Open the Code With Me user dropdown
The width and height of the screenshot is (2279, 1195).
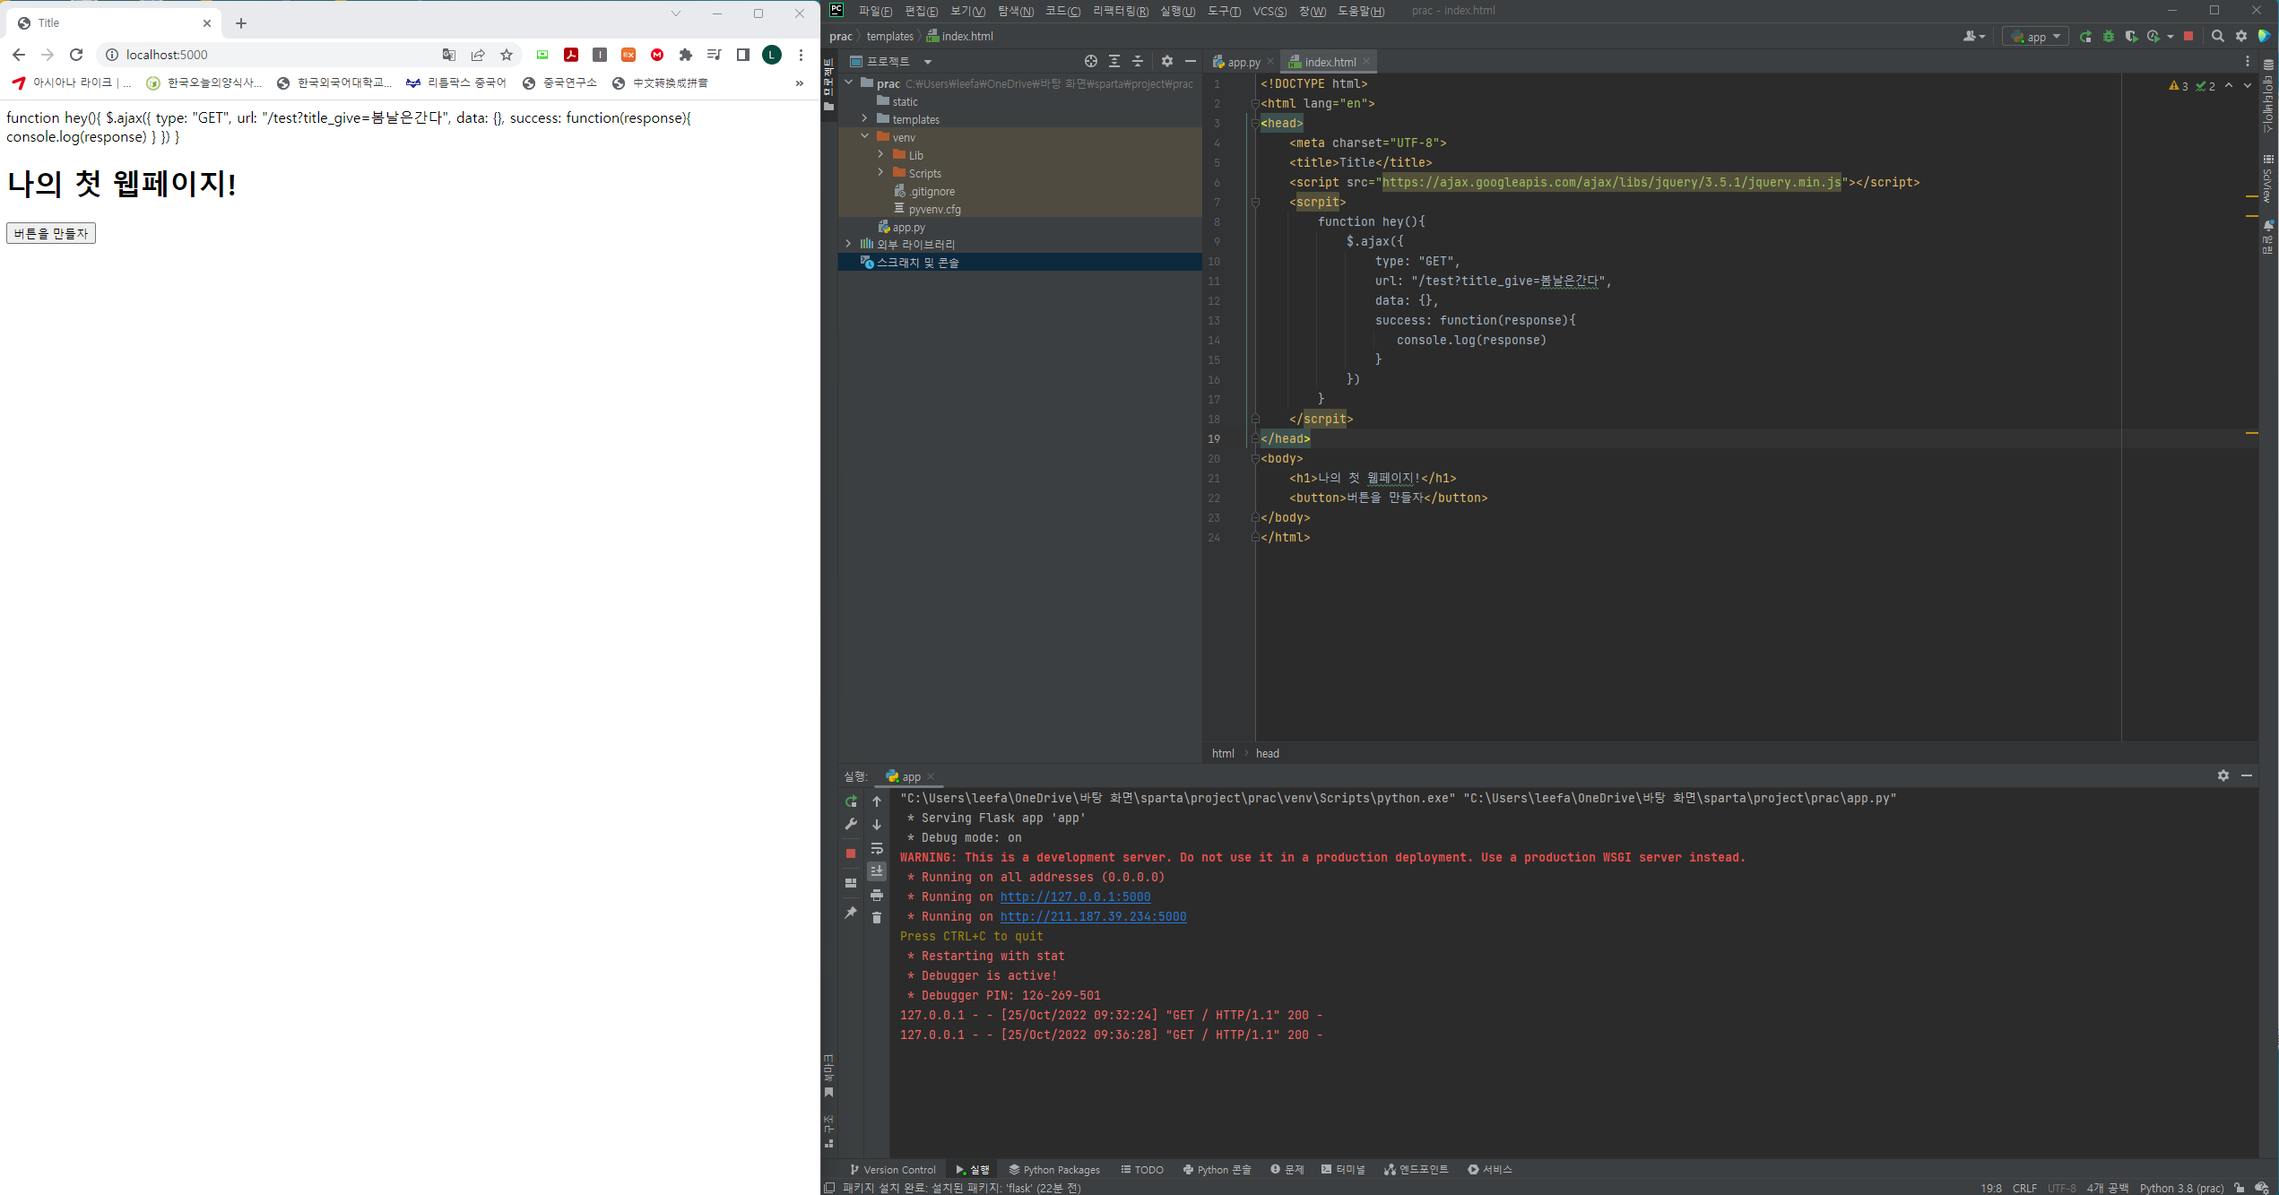[1974, 37]
